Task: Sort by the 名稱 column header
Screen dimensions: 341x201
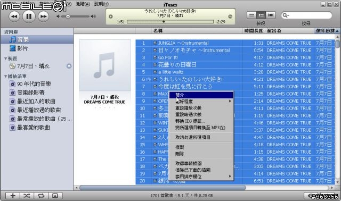Action: point(197,31)
